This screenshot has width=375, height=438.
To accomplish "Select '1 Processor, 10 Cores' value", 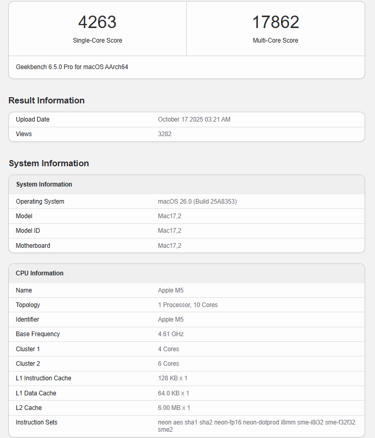I will [x=188, y=305].
